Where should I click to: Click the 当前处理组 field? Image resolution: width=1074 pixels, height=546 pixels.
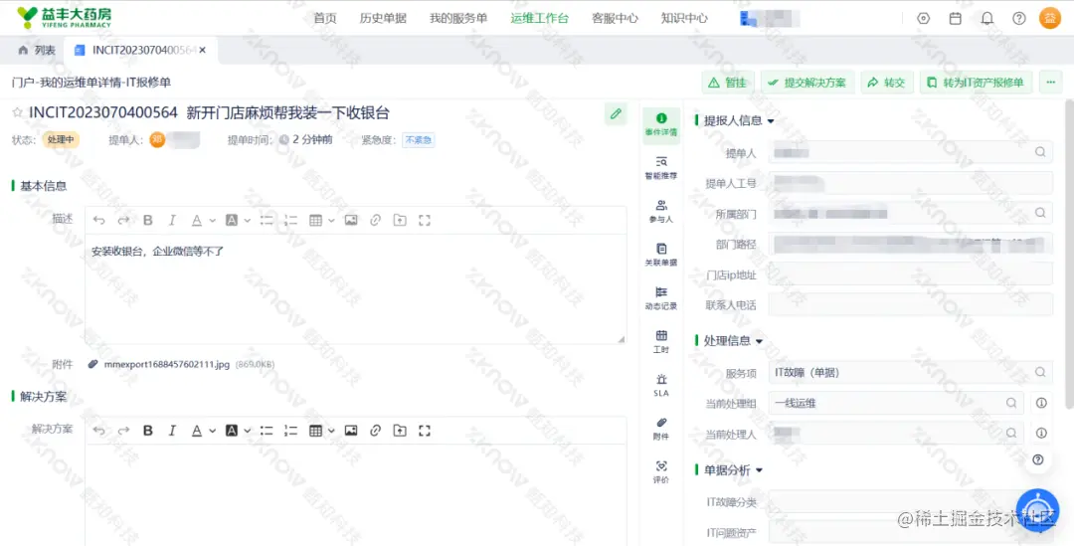896,404
